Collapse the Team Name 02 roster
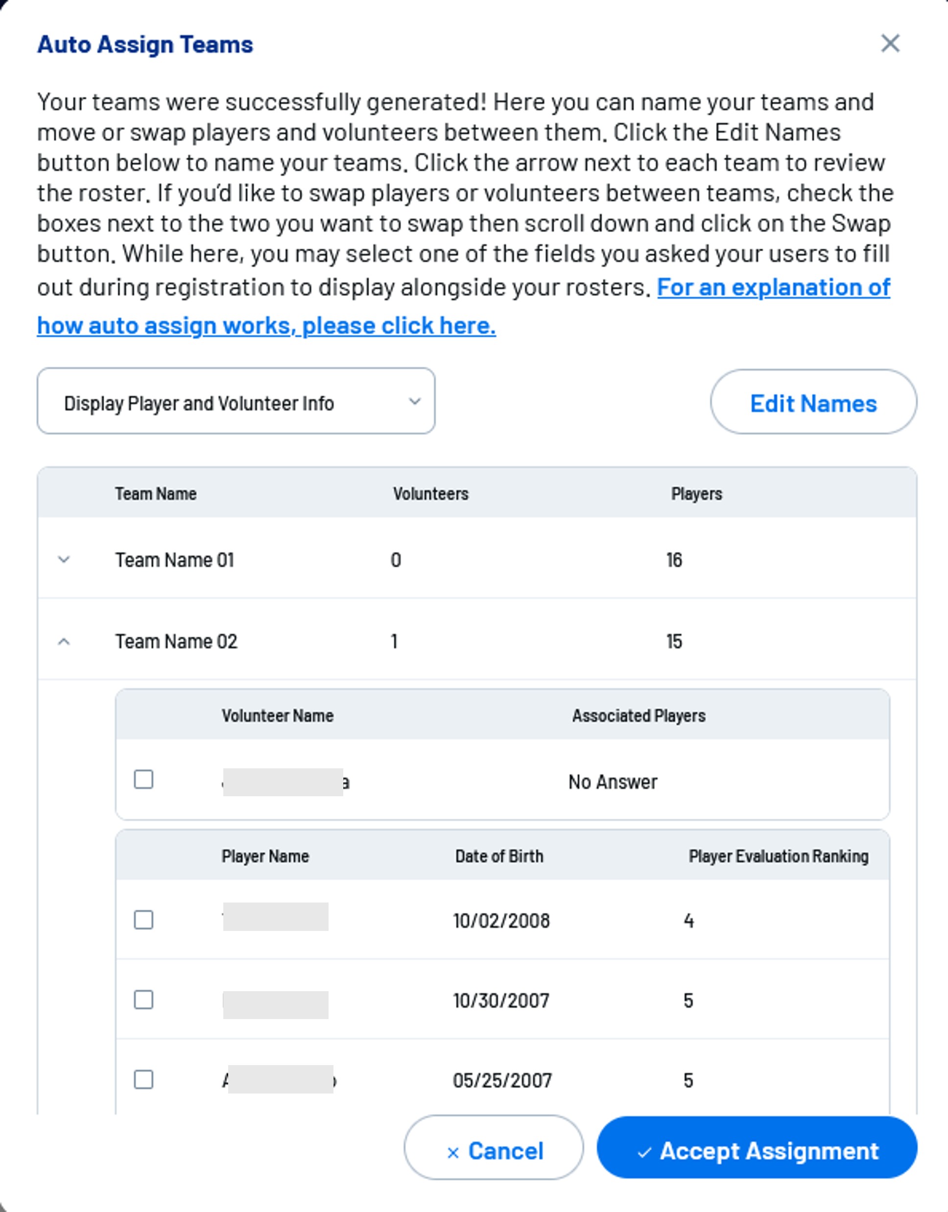The image size is (948, 1212). click(64, 642)
